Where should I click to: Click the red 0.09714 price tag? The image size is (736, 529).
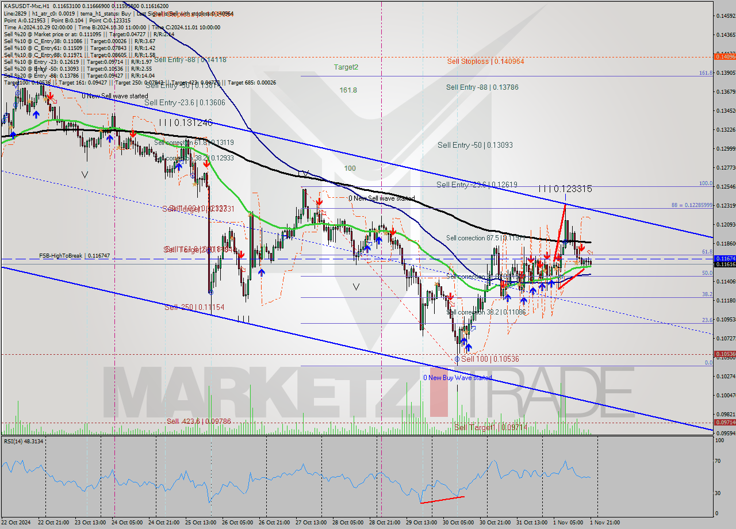(x=724, y=422)
